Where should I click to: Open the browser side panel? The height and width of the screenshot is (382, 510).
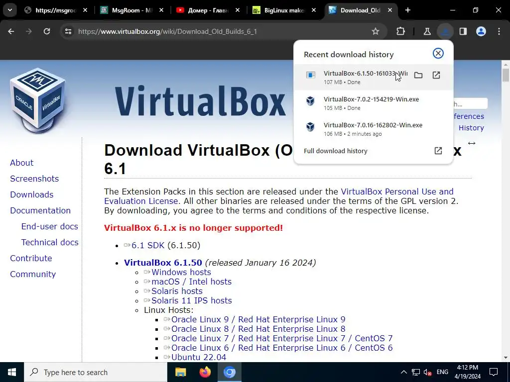(463, 31)
